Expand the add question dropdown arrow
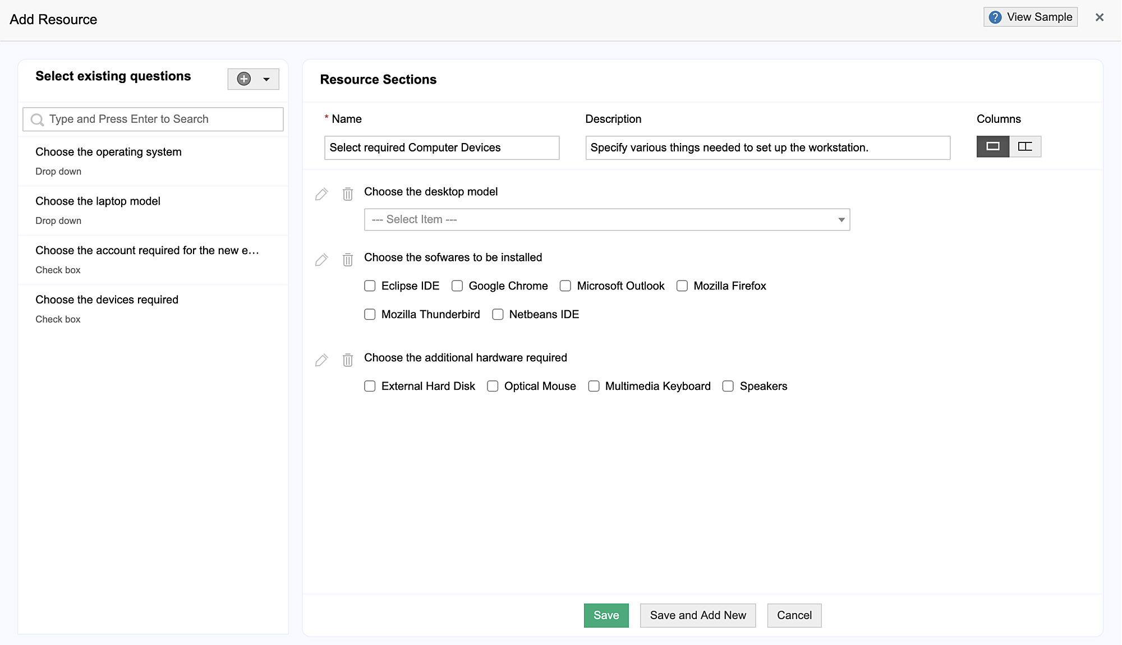Image resolution: width=1122 pixels, height=645 pixels. [x=266, y=79]
